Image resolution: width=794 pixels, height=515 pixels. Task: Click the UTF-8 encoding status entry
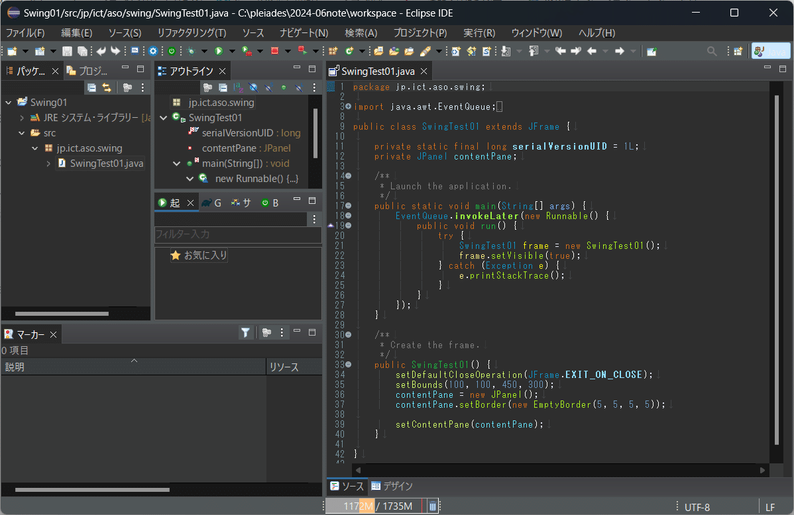point(697,508)
